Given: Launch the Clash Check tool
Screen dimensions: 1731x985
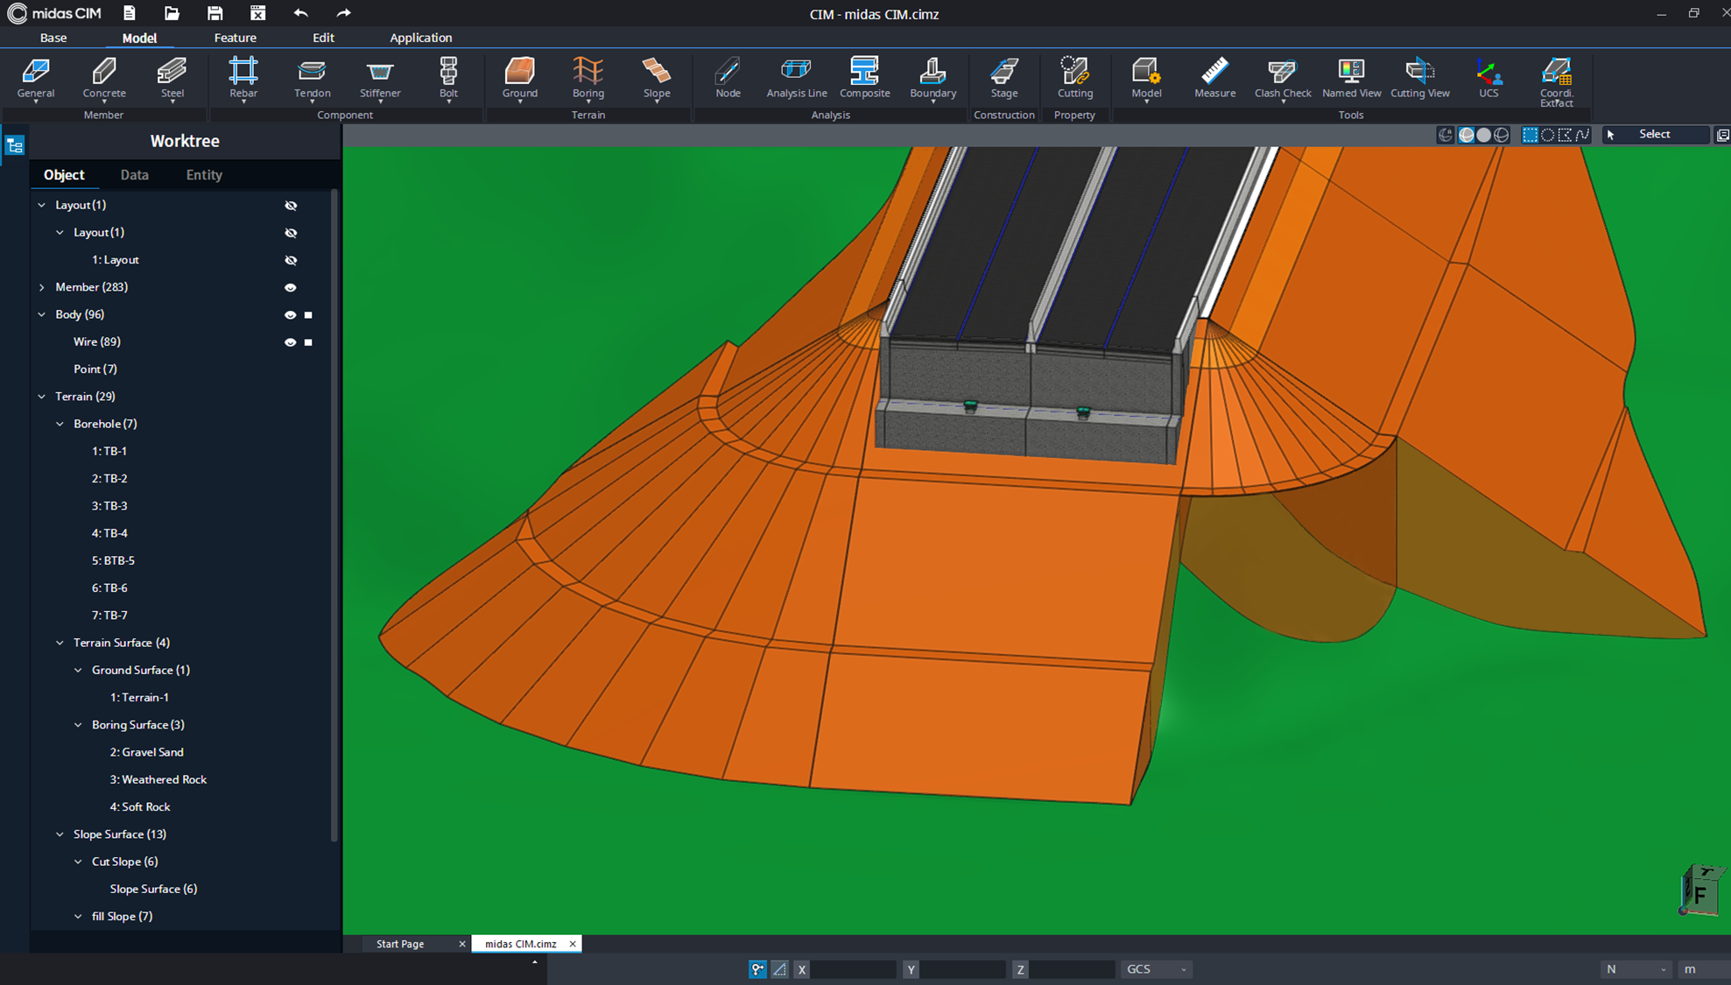Looking at the screenshot, I should coord(1282,79).
